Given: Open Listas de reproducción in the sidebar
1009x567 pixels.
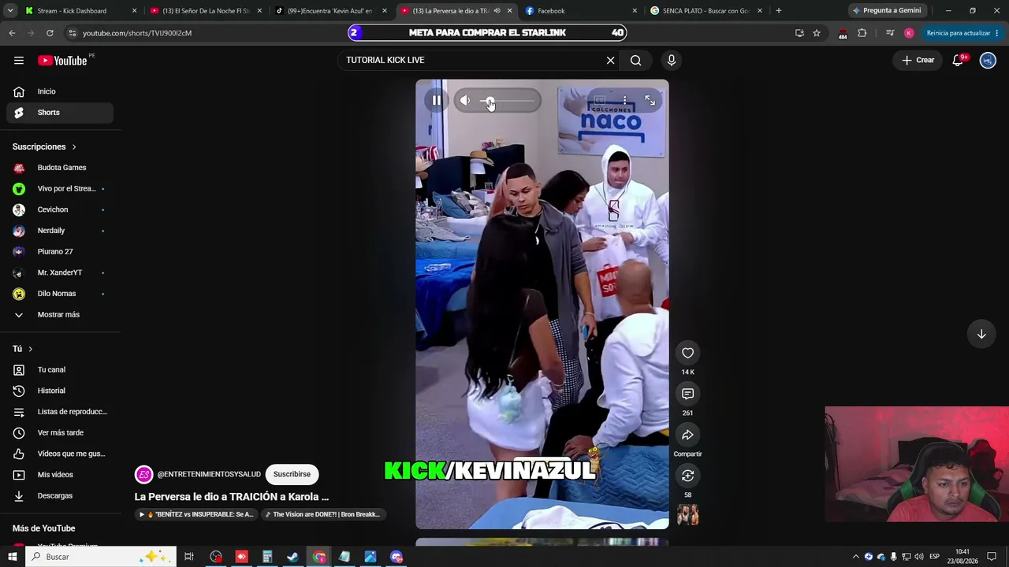Looking at the screenshot, I should (x=60, y=412).
